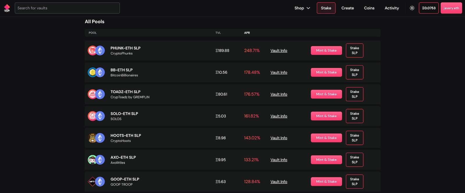The width and height of the screenshot is (465, 193).
Task: Click the ETH icon in BB-ETH row
Action: (x=100, y=72)
